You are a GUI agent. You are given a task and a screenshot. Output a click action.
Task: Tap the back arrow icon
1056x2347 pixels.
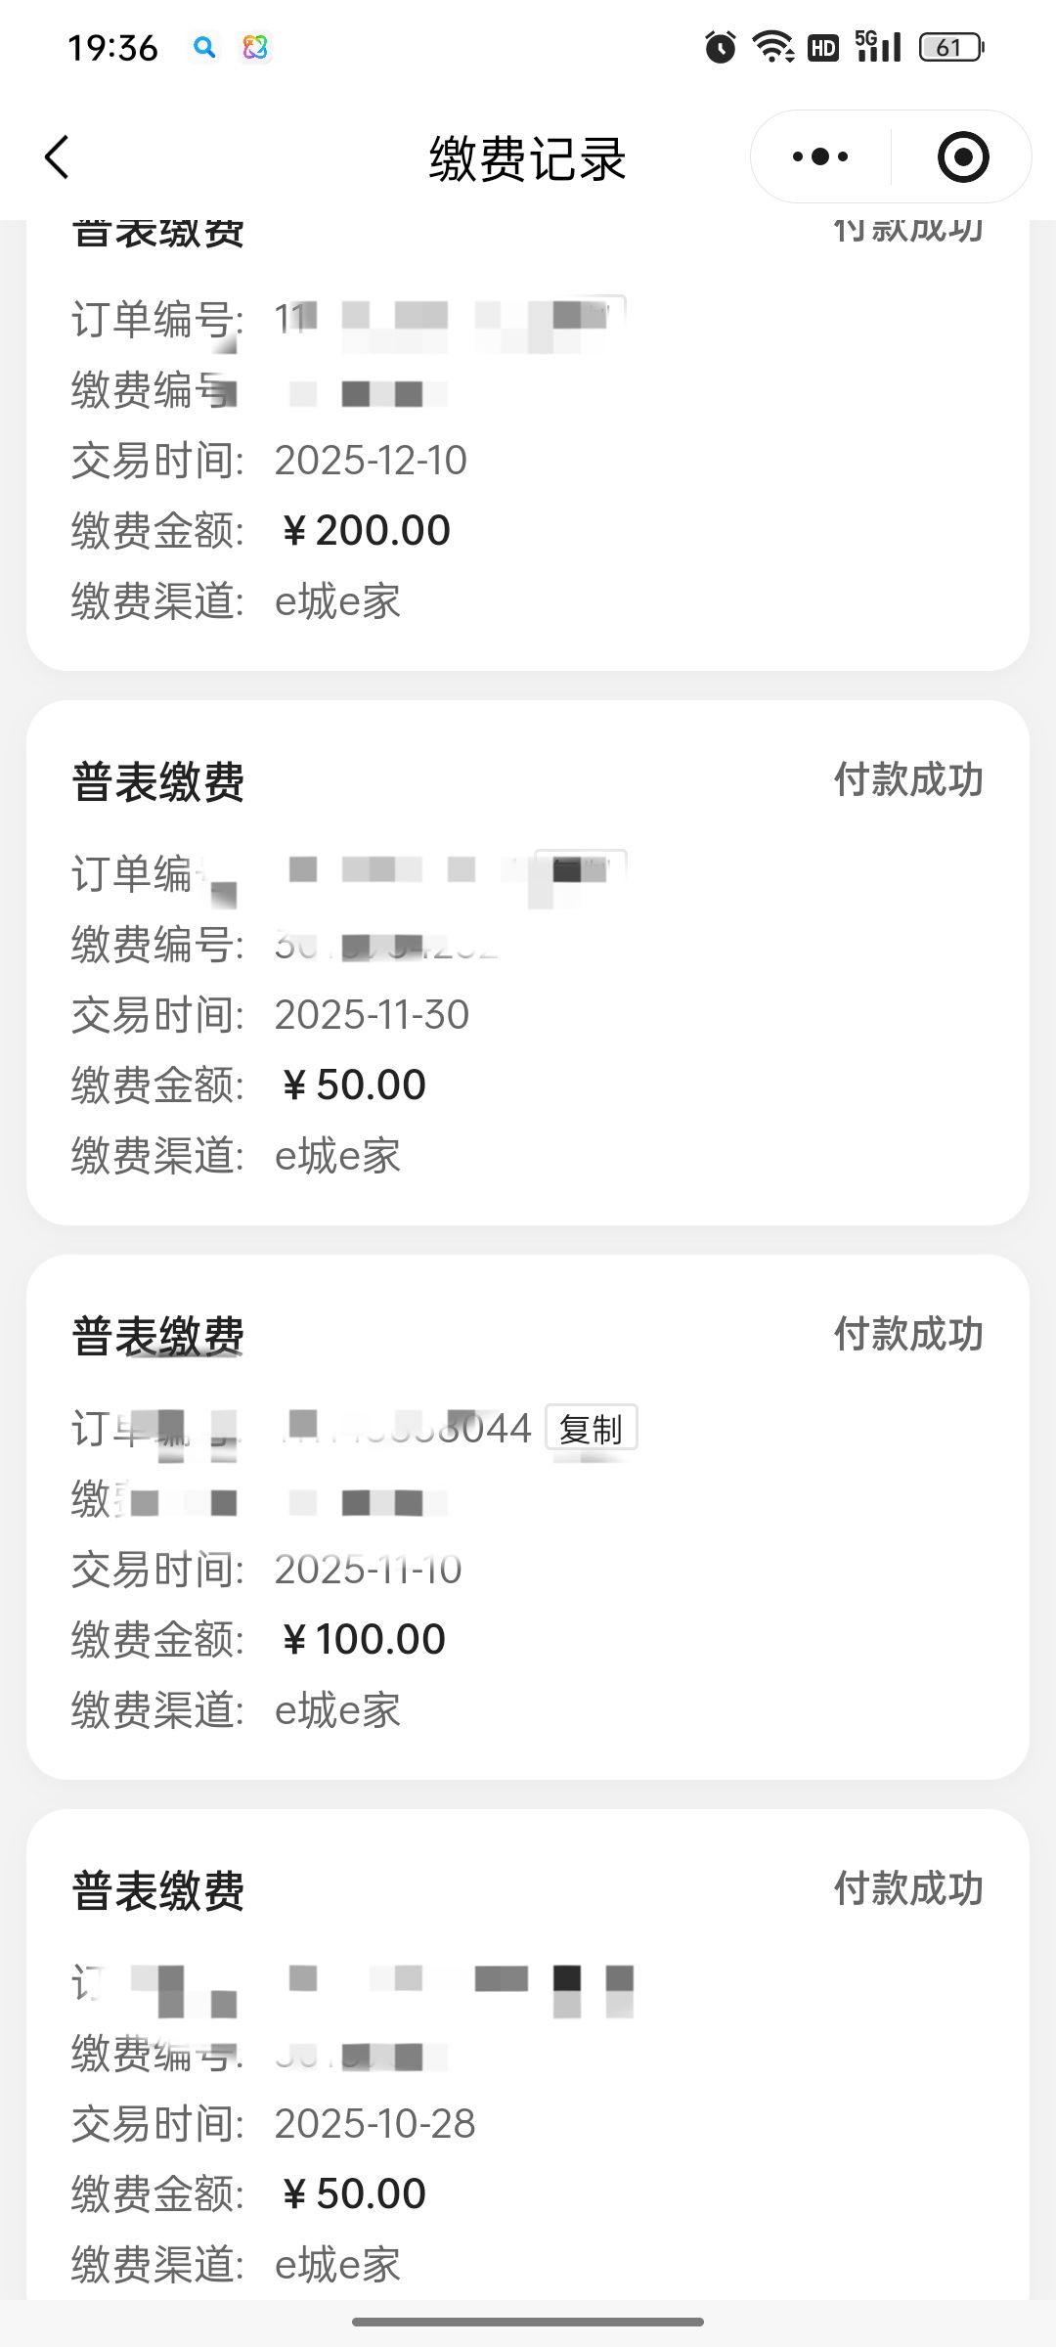(58, 157)
